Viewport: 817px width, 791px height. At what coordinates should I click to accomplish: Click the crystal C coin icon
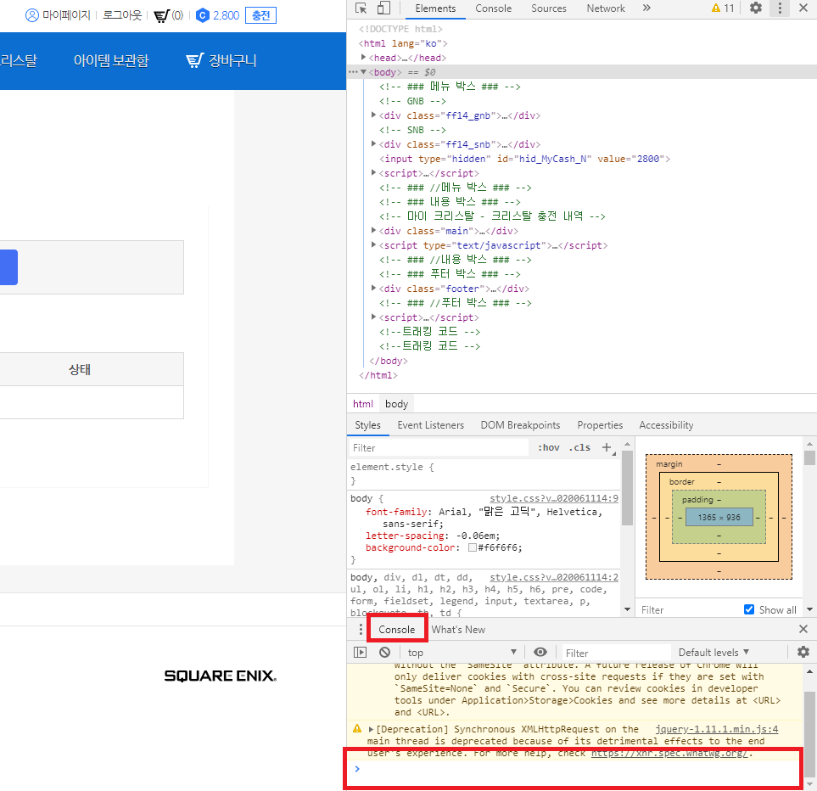click(x=203, y=15)
